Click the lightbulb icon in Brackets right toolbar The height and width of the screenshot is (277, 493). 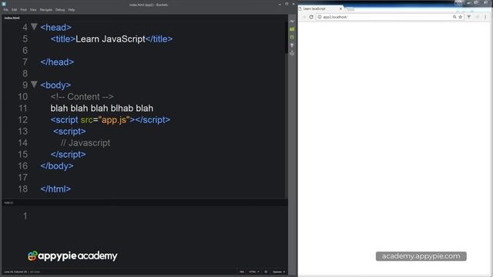pos(292,45)
